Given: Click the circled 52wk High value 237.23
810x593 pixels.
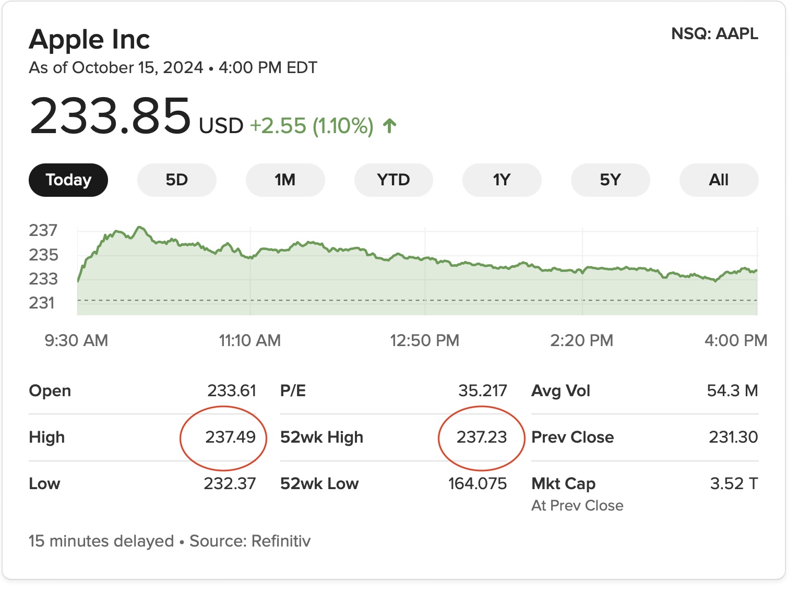Looking at the screenshot, I should 481,437.
